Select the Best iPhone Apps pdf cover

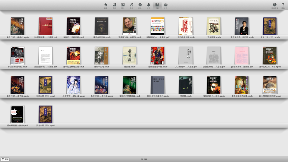point(157,26)
